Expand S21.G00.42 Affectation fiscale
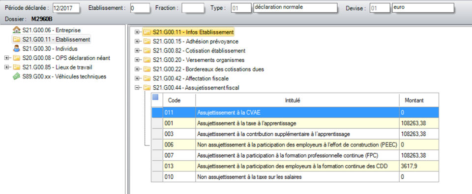Image resolution: width=472 pixels, height=194 pixels. coord(137,78)
